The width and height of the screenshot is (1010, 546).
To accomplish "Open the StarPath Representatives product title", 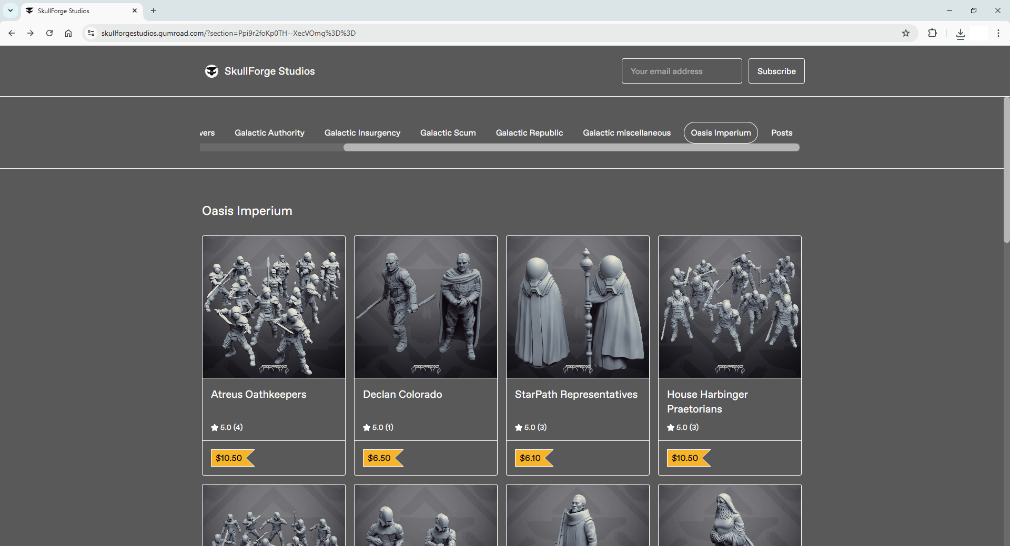I will (x=576, y=394).
